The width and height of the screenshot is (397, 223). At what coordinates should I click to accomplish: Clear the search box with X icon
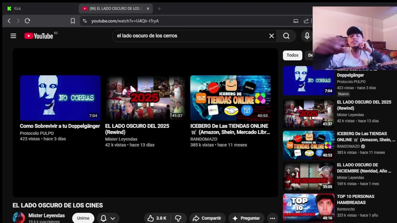click(271, 36)
